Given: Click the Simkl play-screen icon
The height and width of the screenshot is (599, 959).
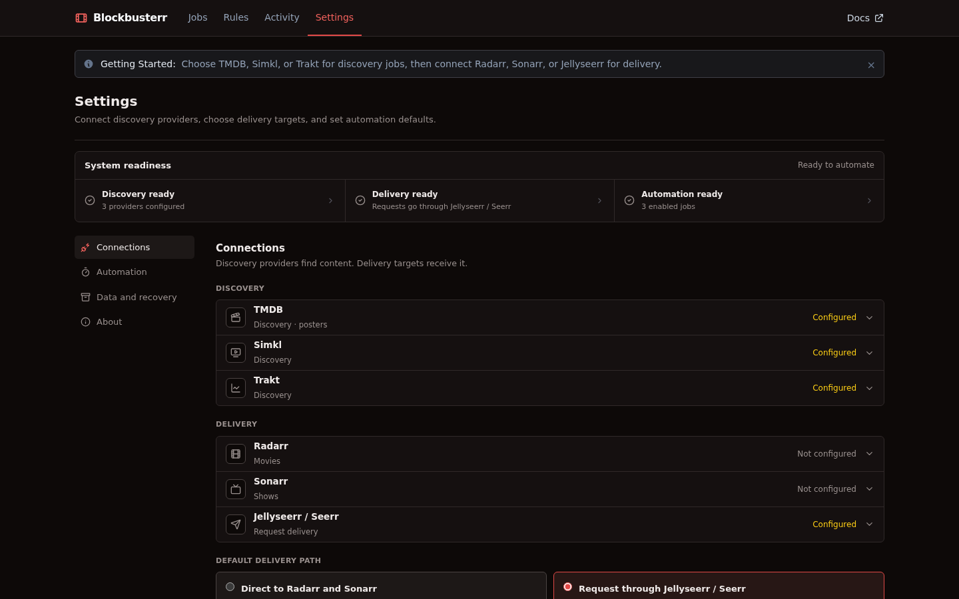Looking at the screenshot, I should [236, 353].
